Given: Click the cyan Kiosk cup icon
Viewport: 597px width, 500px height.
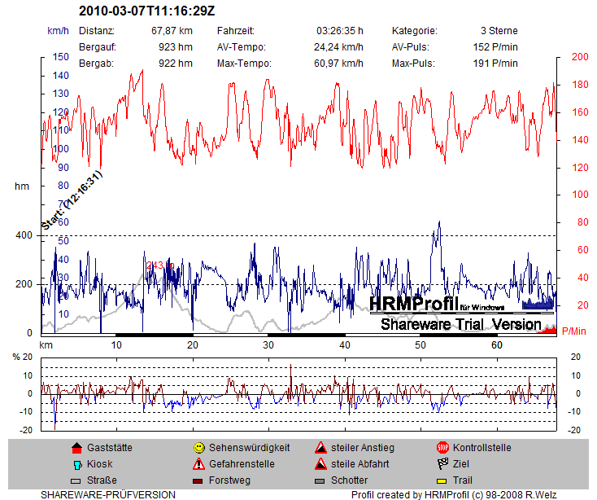Looking at the screenshot, I should click(76, 464).
